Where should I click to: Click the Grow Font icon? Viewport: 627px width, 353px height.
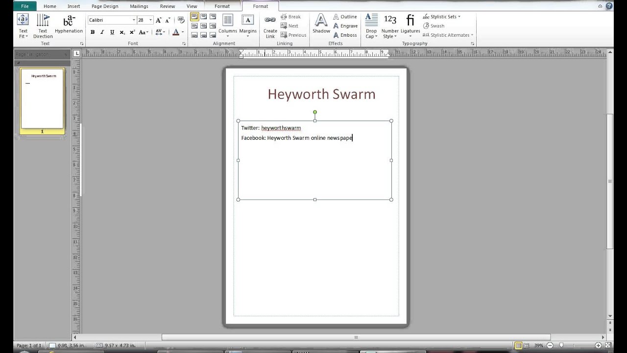(x=159, y=20)
